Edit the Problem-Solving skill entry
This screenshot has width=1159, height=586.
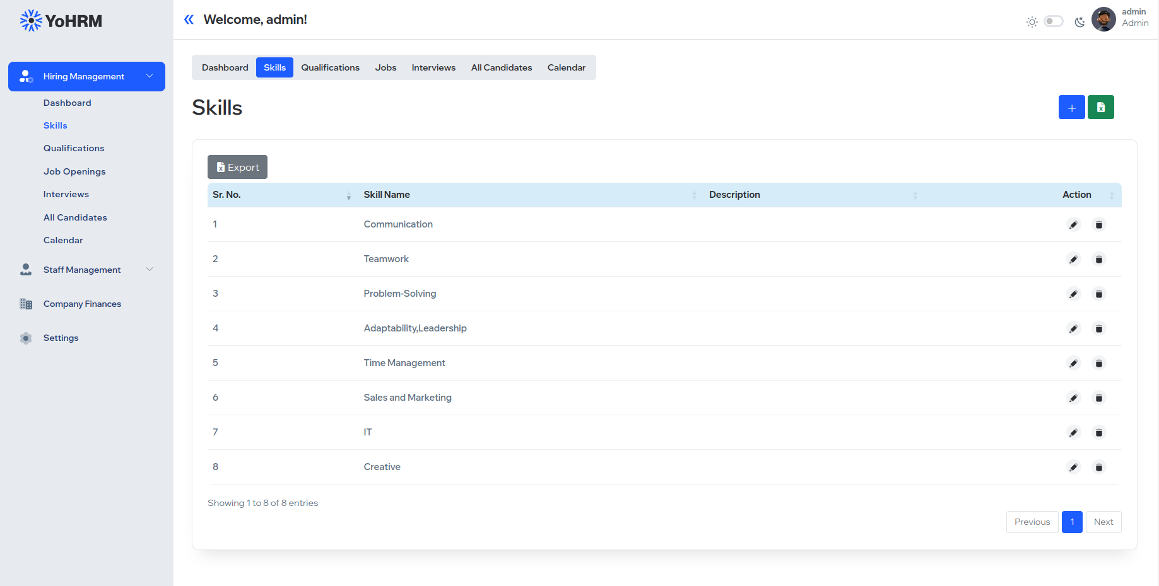1073,294
